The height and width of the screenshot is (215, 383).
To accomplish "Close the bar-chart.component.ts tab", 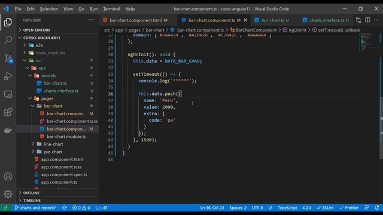I will click(x=245, y=20).
